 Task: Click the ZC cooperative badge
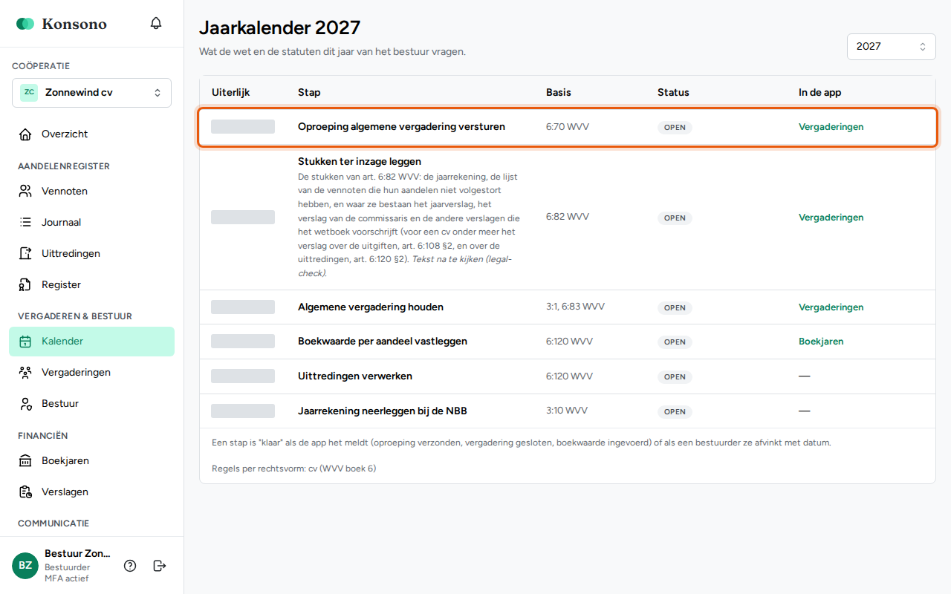click(x=29, y=93)
